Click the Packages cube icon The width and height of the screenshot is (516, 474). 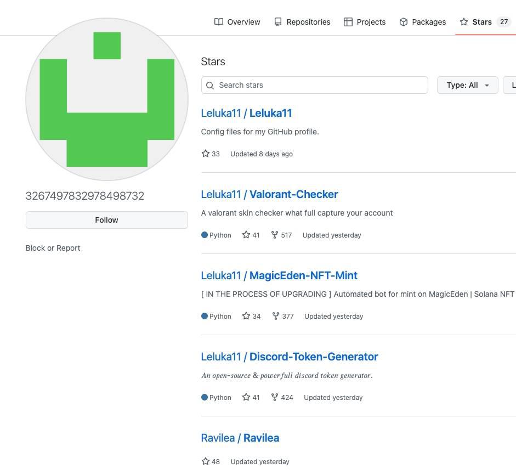tap(404, 22)
